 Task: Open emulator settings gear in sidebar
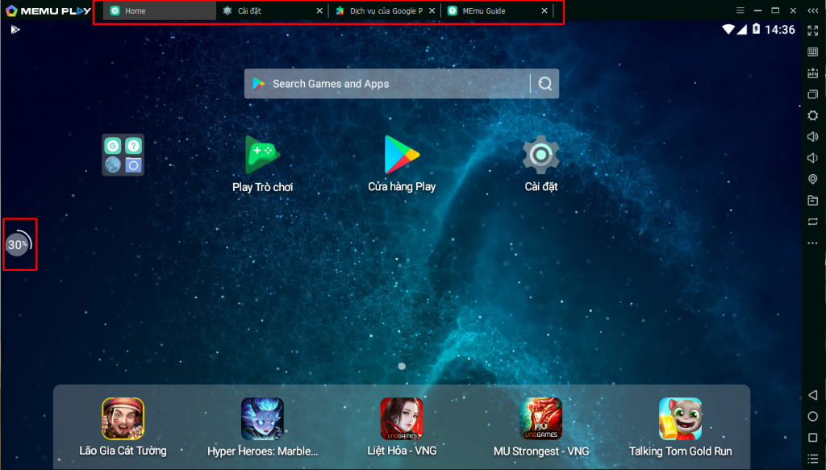pos(813,115)
